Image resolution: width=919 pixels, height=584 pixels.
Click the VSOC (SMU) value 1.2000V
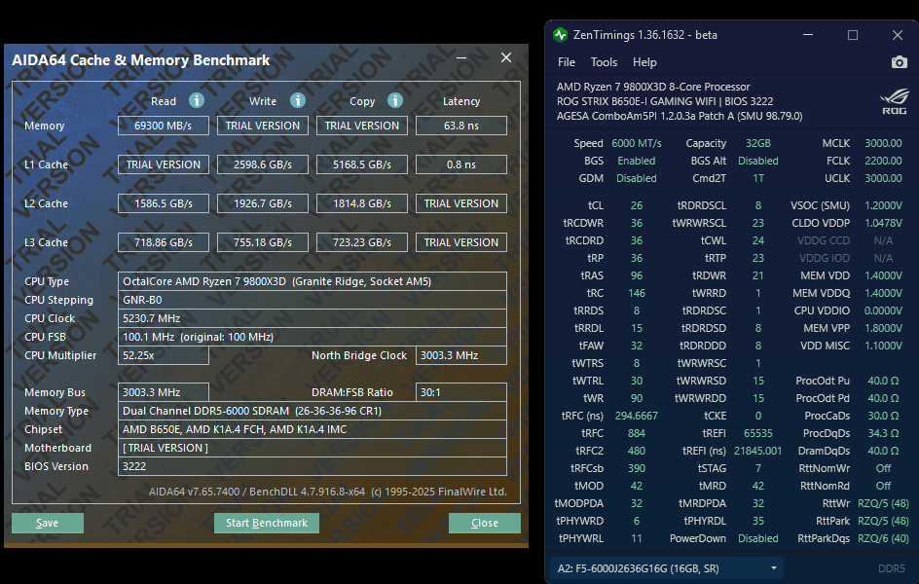click(x=883, y=205)
